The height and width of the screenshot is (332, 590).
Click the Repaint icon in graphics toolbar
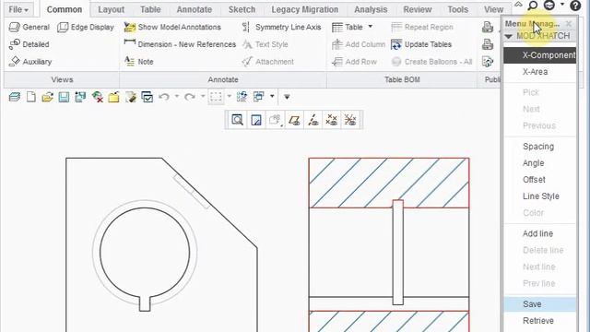256,120
